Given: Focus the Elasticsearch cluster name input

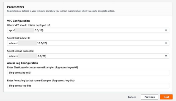Looking at the screenshot, I should [x=88, y=73].
